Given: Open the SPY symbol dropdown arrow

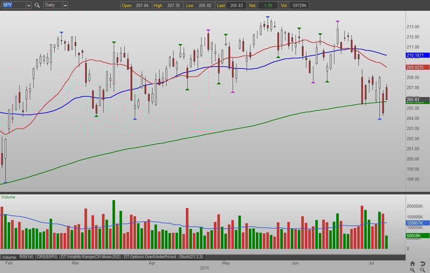Looking at the screenshot, I should [x=29, y=5].
